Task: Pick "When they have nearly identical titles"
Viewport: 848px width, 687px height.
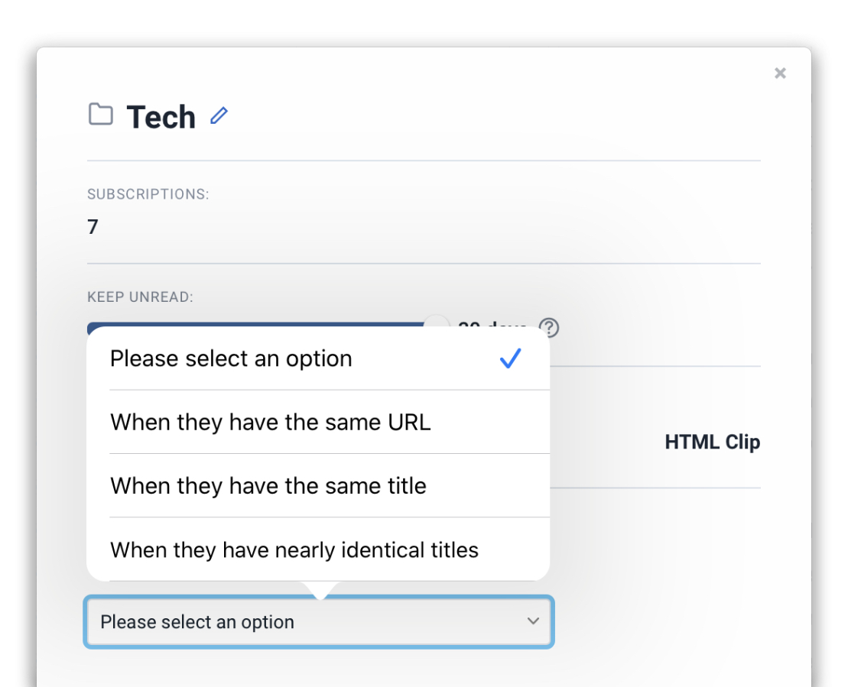Action: click(294, 549)
